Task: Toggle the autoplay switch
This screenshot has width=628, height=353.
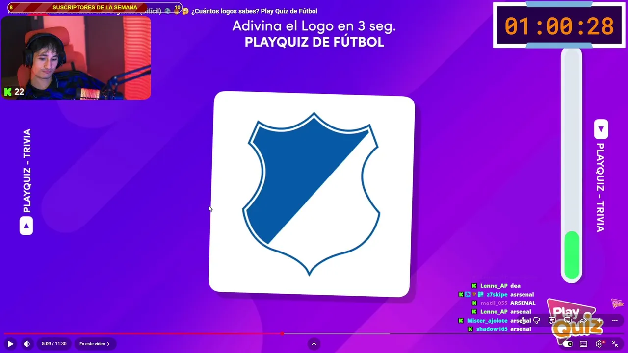Action: pos(568,344)
